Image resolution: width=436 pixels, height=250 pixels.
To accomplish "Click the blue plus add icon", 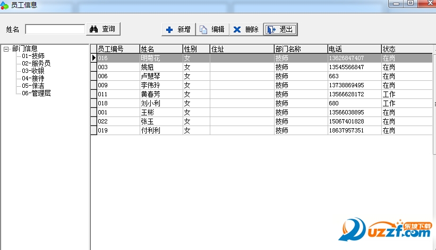I will (x=169, y=29).
